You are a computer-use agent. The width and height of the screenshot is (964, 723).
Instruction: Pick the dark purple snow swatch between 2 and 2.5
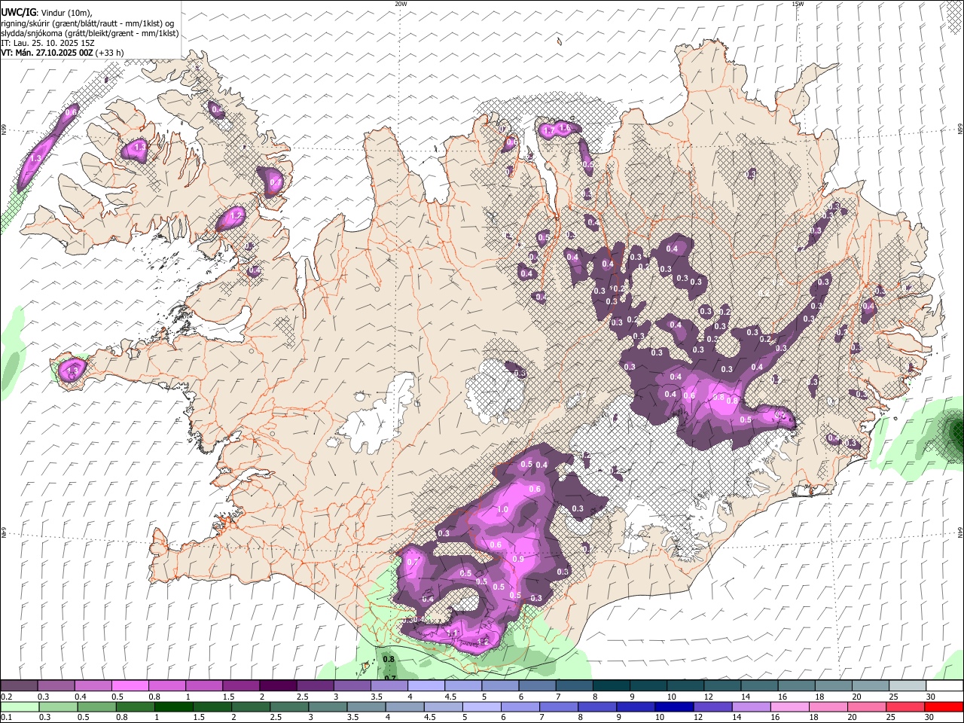277,685
